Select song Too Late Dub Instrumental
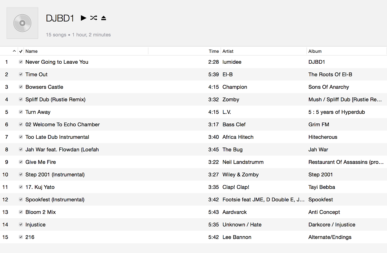387x253 pixels. [x=57, y=137]
